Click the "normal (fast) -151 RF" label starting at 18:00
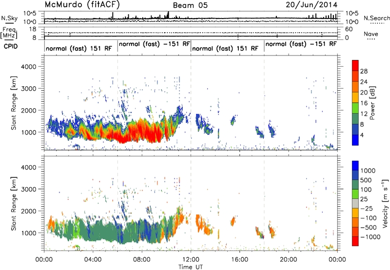390x270 pixels. (x=301, y=44)
